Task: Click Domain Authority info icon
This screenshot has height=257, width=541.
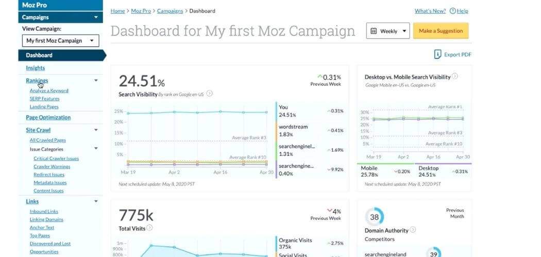Action: [413, 229]
